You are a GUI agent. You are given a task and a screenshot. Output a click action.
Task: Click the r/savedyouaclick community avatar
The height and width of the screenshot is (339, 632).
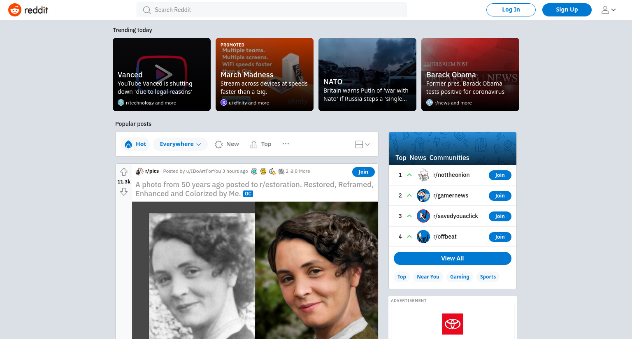[x=423, y=216]
